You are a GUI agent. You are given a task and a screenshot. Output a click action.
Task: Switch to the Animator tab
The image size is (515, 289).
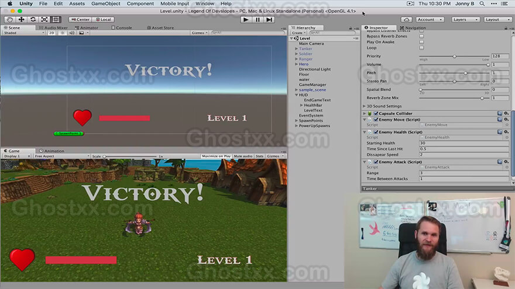click(x=87, y=28)
